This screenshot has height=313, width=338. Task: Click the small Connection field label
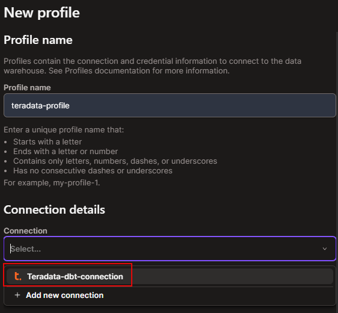[x=25, y=231]
